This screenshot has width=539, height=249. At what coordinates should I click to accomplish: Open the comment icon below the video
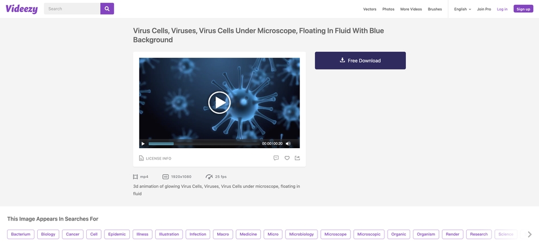click(276, 158)
